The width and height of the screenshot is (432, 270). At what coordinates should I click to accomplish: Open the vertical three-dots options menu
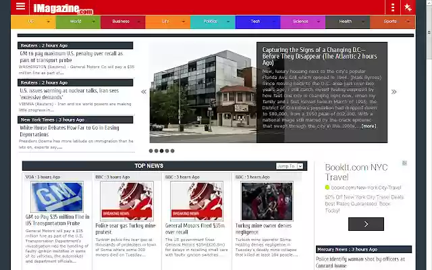pyautogui.click(x=393, y=7)
